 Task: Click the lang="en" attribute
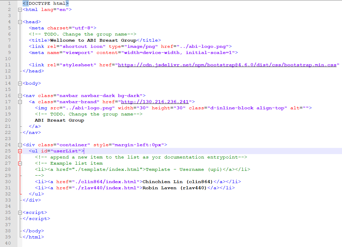coord(55,10)
